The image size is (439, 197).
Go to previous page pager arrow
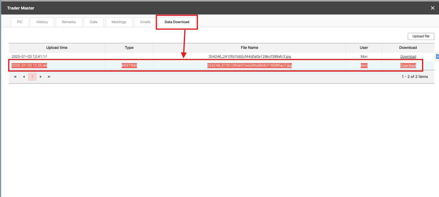click(24, 77)
